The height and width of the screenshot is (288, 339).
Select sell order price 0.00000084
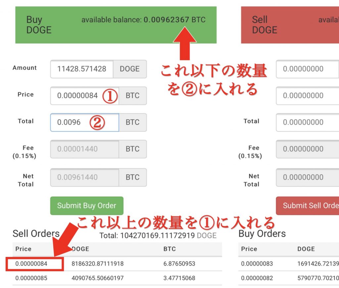[x=31, y=264]
